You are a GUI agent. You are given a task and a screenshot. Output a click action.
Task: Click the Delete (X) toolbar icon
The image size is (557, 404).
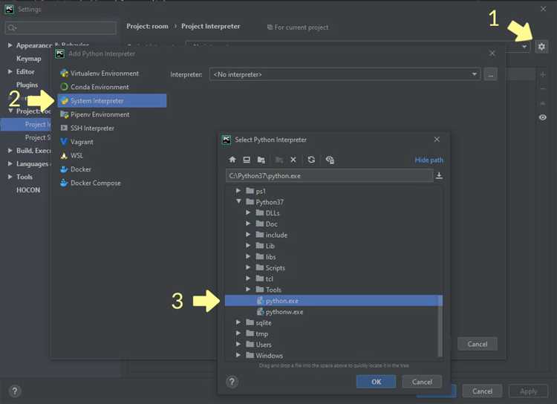click(293, 160)
